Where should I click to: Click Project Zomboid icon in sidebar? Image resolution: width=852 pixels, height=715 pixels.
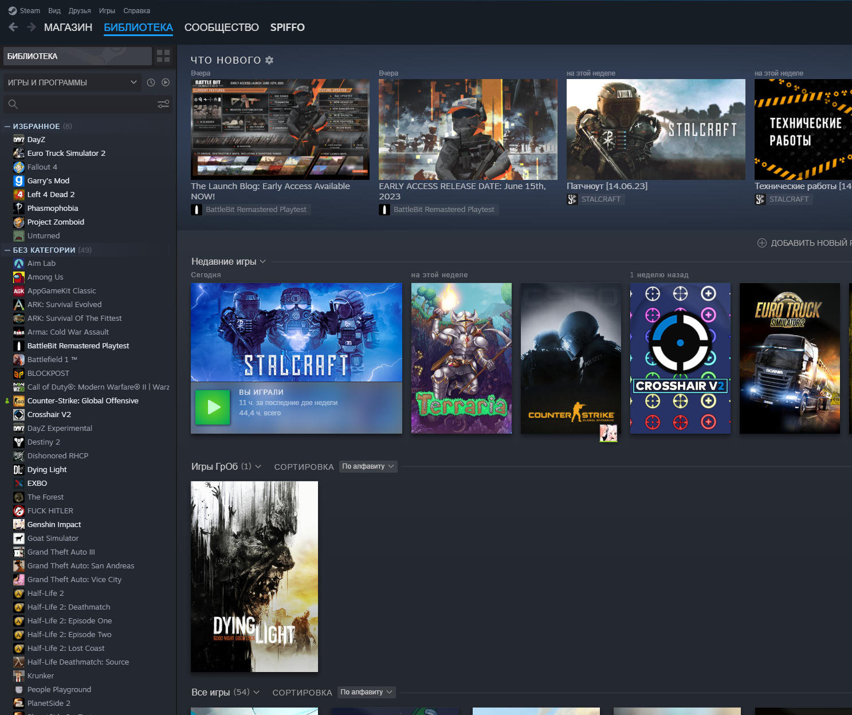19,222
